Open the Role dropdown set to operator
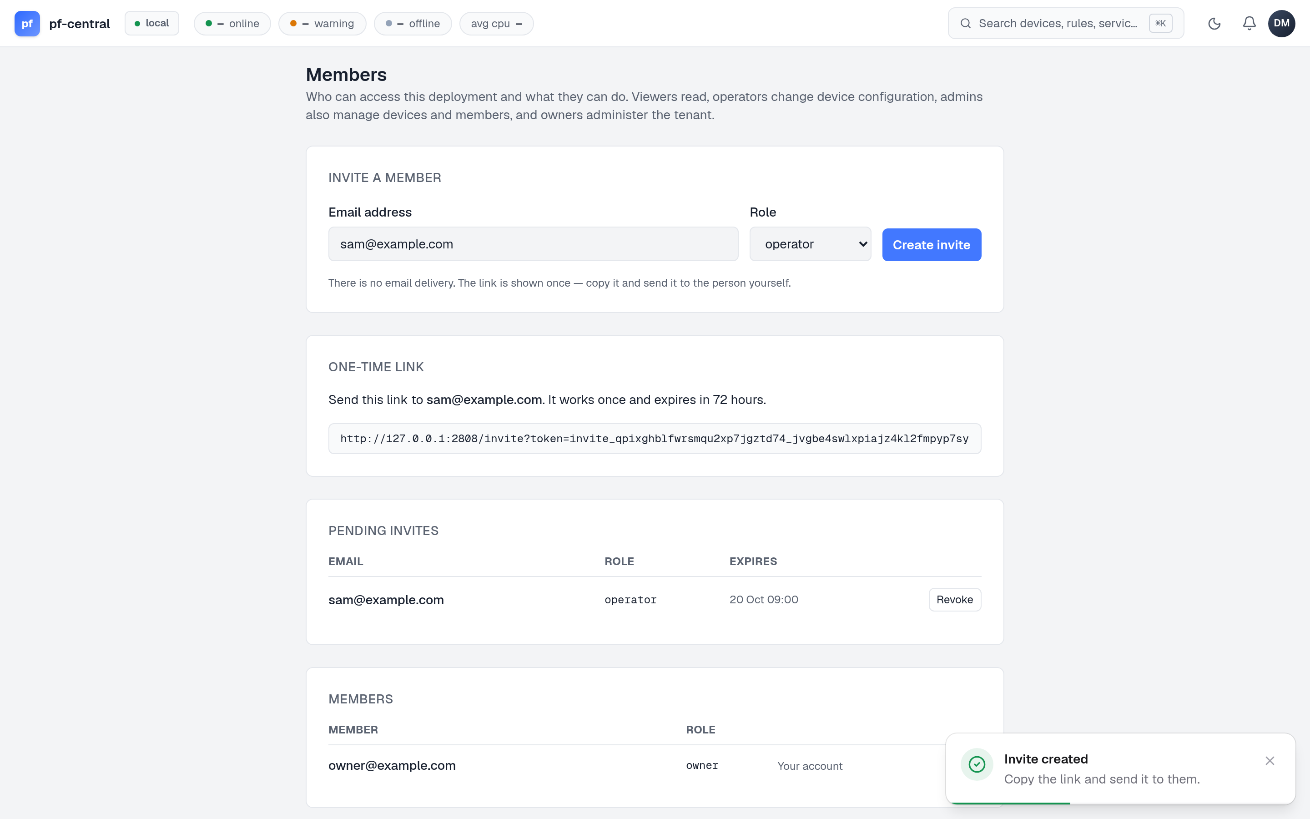 [810, 244]
